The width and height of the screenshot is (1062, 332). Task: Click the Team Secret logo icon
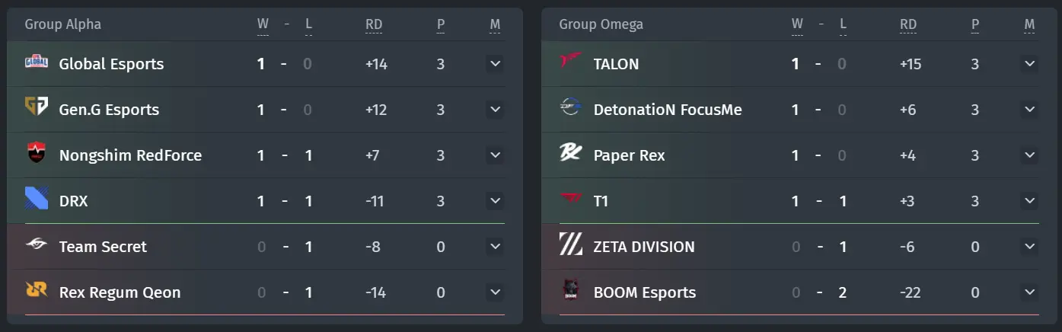click(x=37, y=247)
